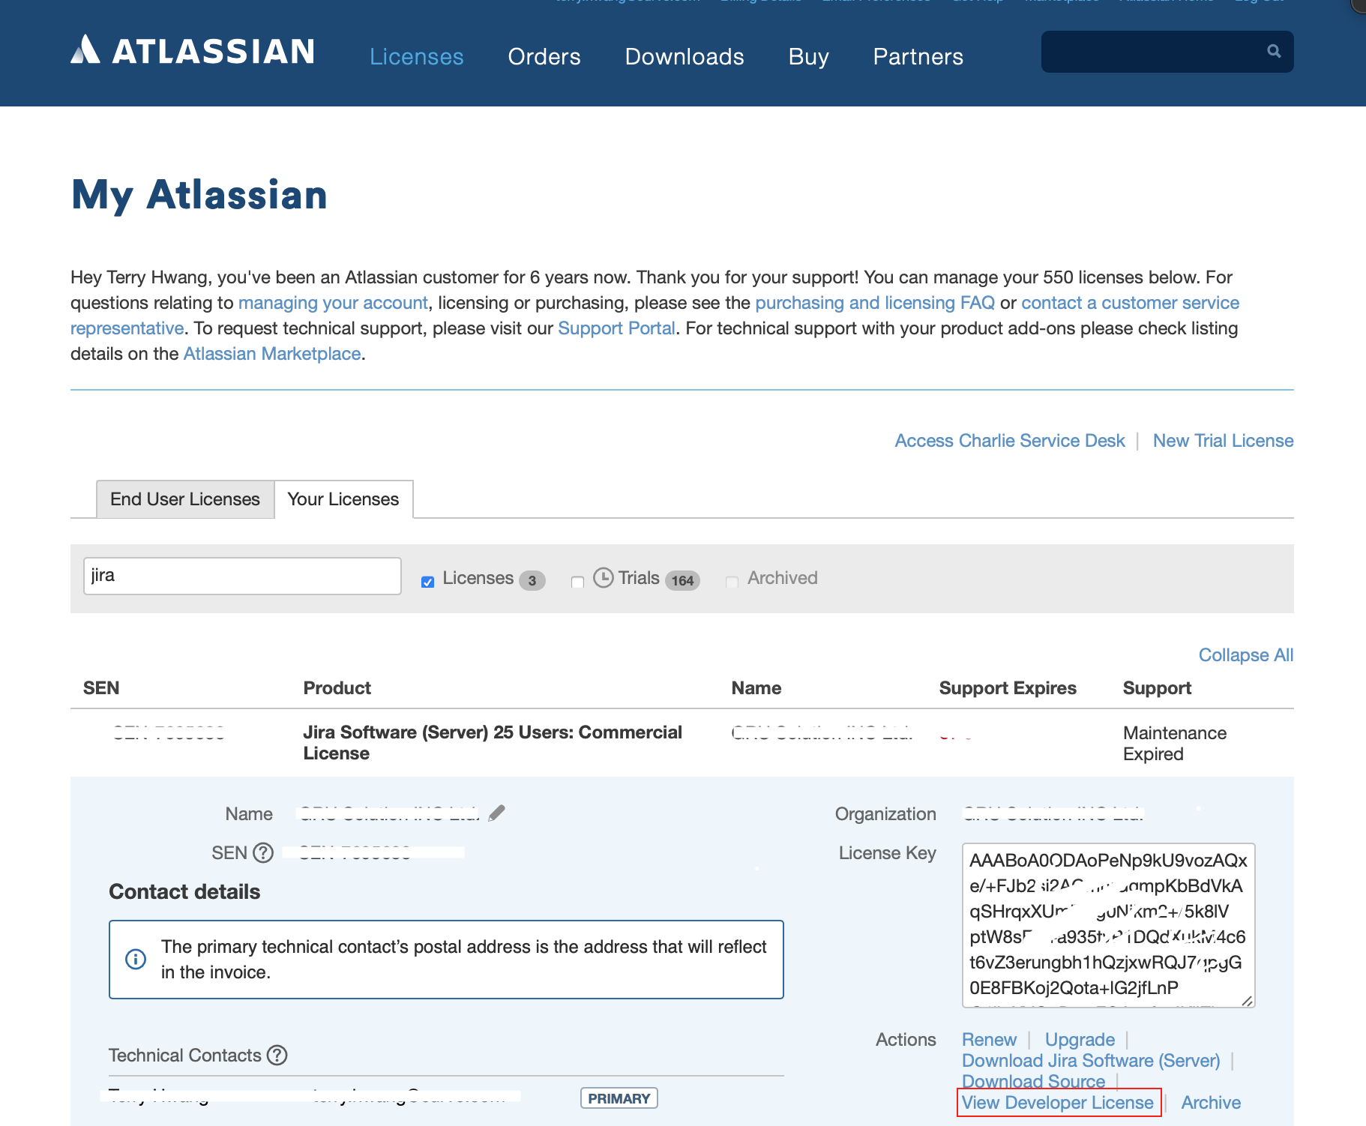1366x1126 pixels.
Task: Click New Trial License
Action: (x=1224, y=441)
